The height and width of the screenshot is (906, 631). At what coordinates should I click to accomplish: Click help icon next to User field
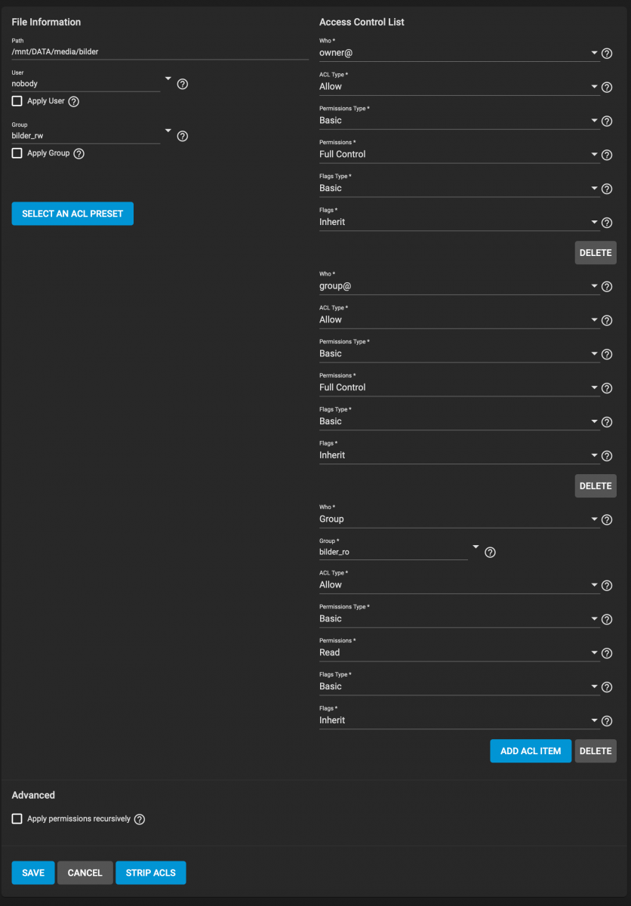pos(182,84)
